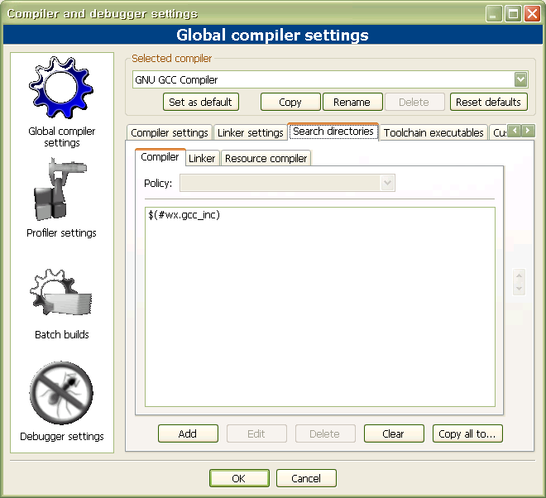Select the Resource compiler sub-tab
This screenshot has height=498, width=546.
(266, 159)
